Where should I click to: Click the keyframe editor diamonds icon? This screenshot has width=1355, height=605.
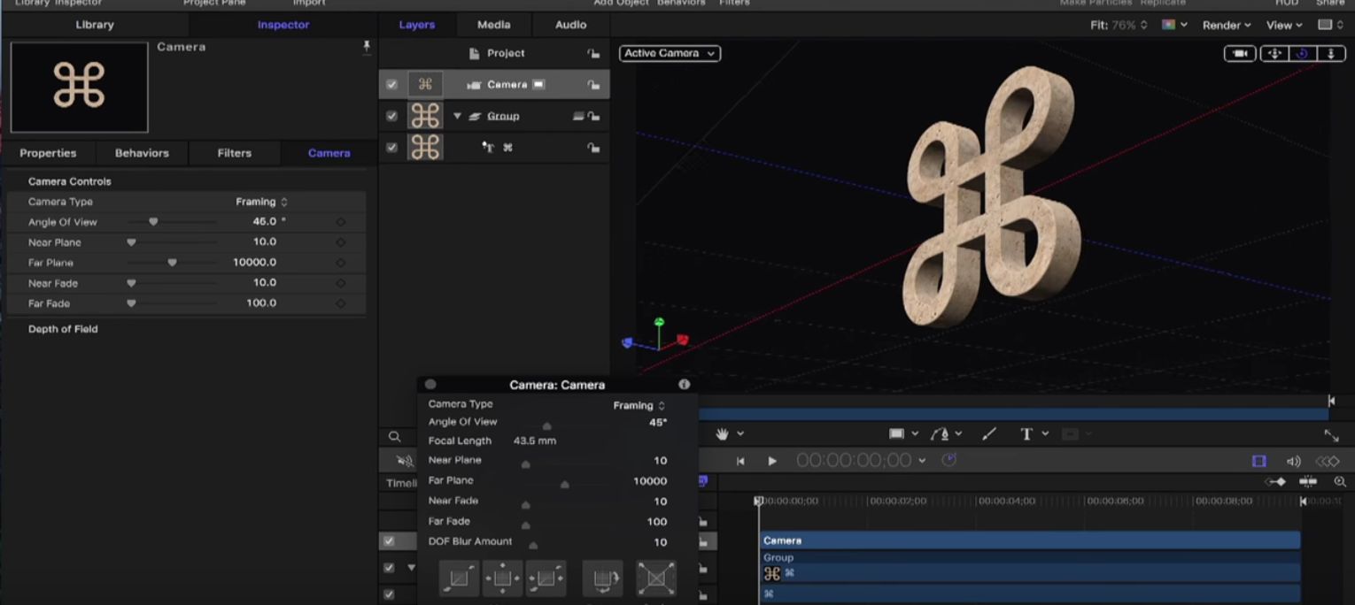tap(1328, 461)
